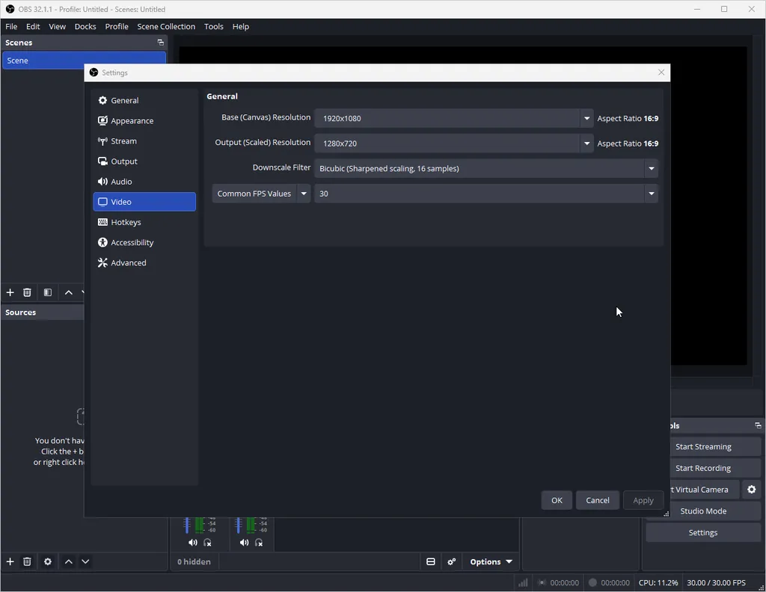Open the Tools menu
This screenshot has height=592, width=766.
[x=213, y=26]
